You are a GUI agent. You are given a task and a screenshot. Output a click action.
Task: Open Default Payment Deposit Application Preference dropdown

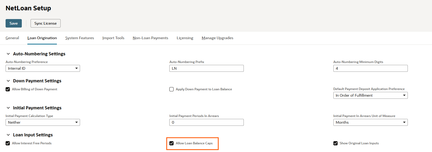pos(370,95)
